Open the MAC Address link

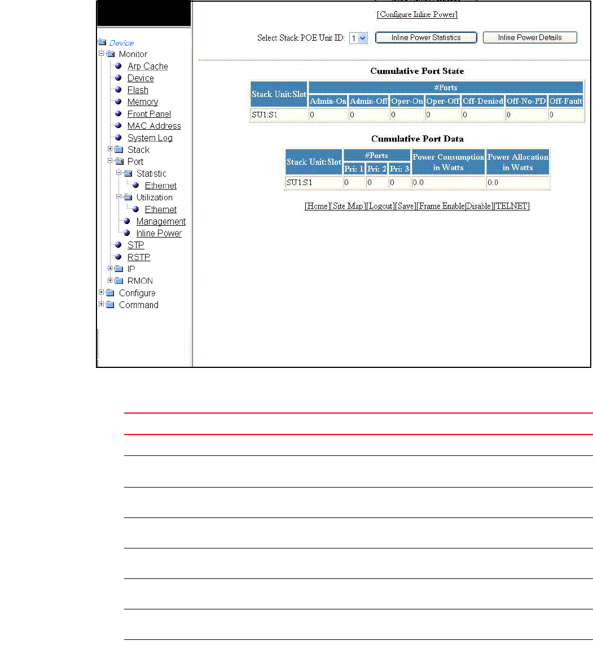point(154,126)
